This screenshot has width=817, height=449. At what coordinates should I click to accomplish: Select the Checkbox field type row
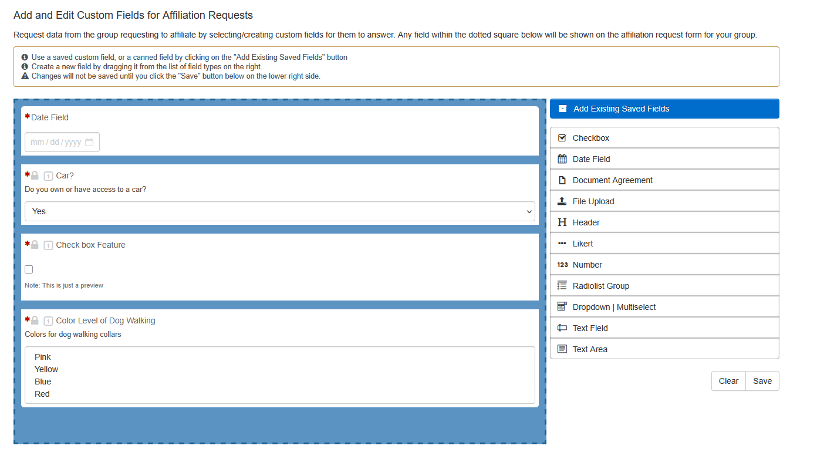(664, 138)
